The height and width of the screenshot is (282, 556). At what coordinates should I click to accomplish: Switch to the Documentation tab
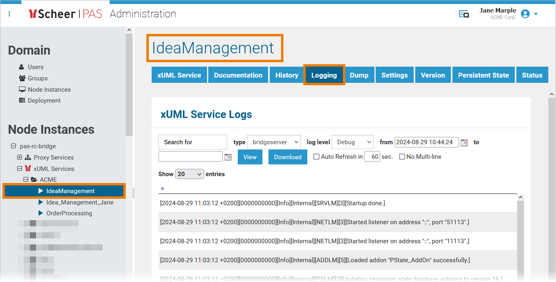pyautogui.click(x=238, y=75)
